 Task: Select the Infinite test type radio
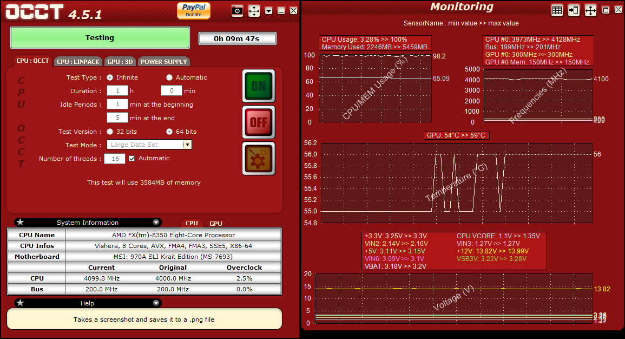point(110,77)
